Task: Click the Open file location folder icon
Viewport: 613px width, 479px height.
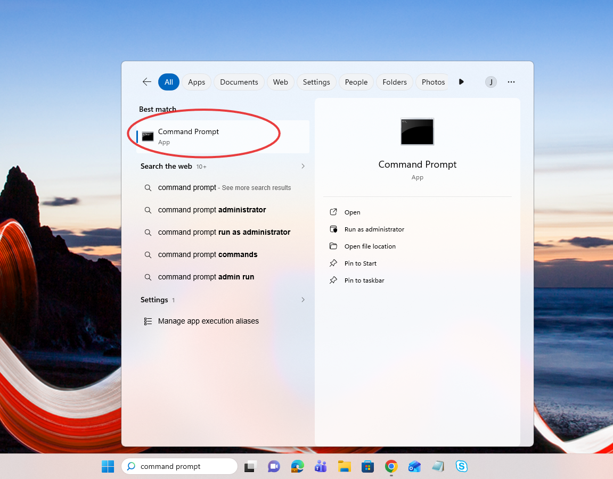Action: point(333,246)
